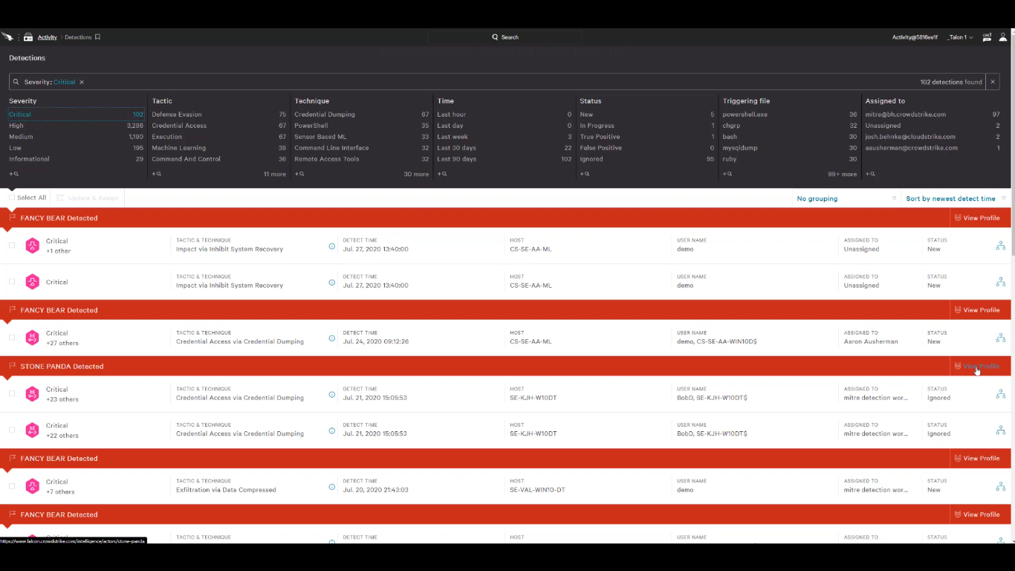
Task: Open the _Talon 1 dropdown
Action: coord(960,37)
